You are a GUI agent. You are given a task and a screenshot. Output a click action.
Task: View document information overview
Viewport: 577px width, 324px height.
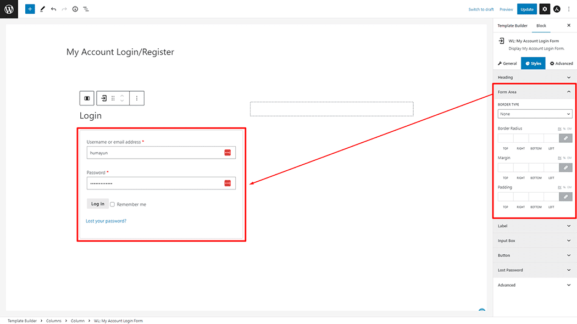tap(75, 9)
